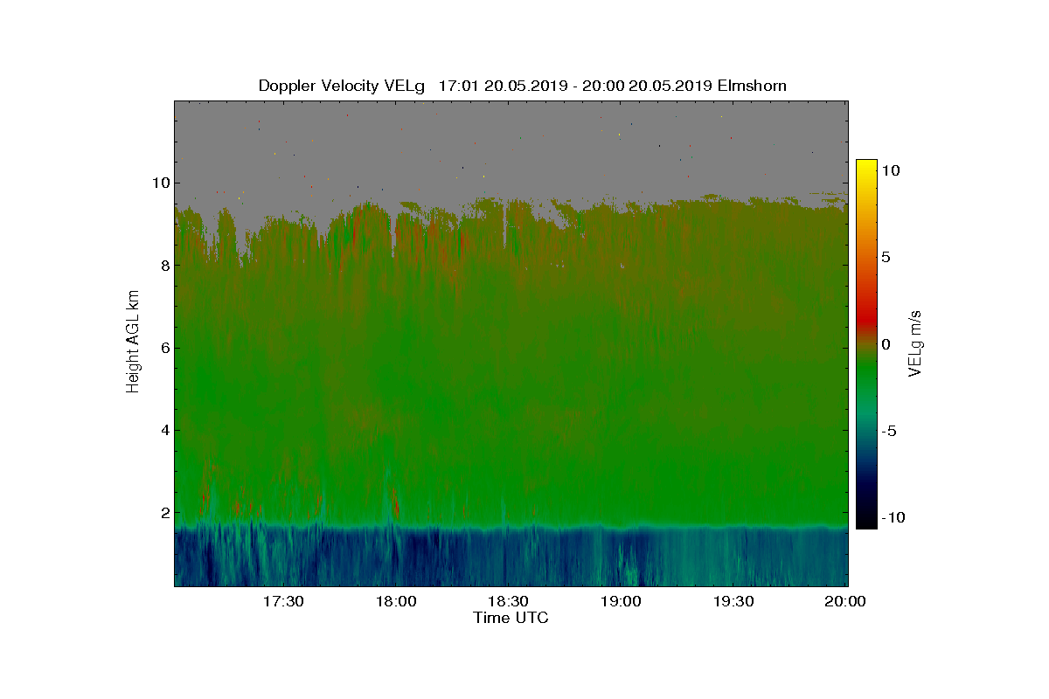This screenshot has width=1049, height=699.
Task: Click the 18:00 time axis label
Action: point(398,601)
